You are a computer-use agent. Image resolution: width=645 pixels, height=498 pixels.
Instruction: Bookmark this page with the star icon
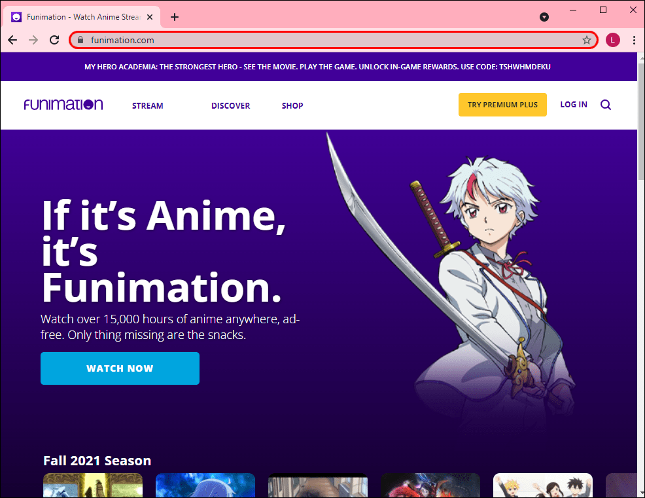[x=587, y=40]
